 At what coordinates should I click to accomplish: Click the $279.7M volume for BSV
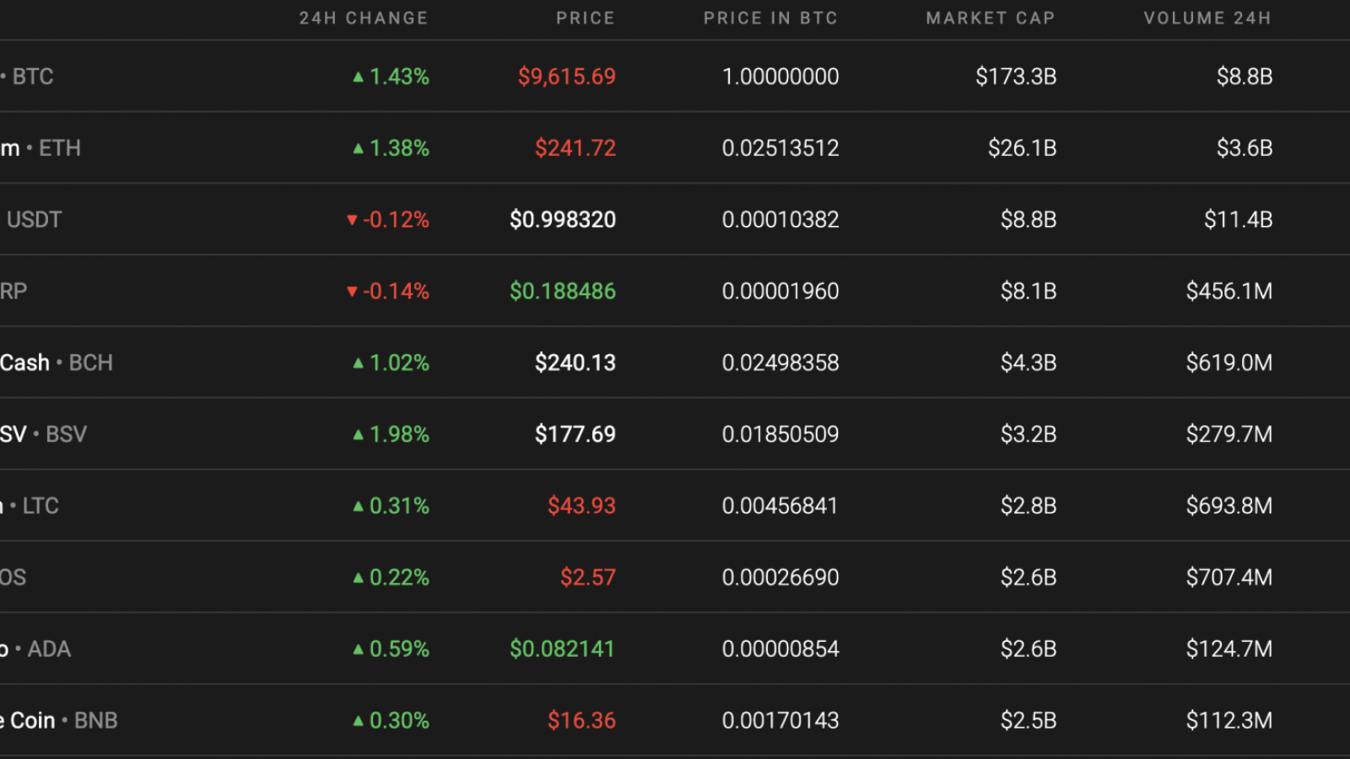coord(1229,434)
